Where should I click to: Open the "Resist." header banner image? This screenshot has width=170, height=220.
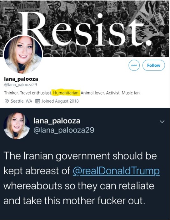point(84,28)
